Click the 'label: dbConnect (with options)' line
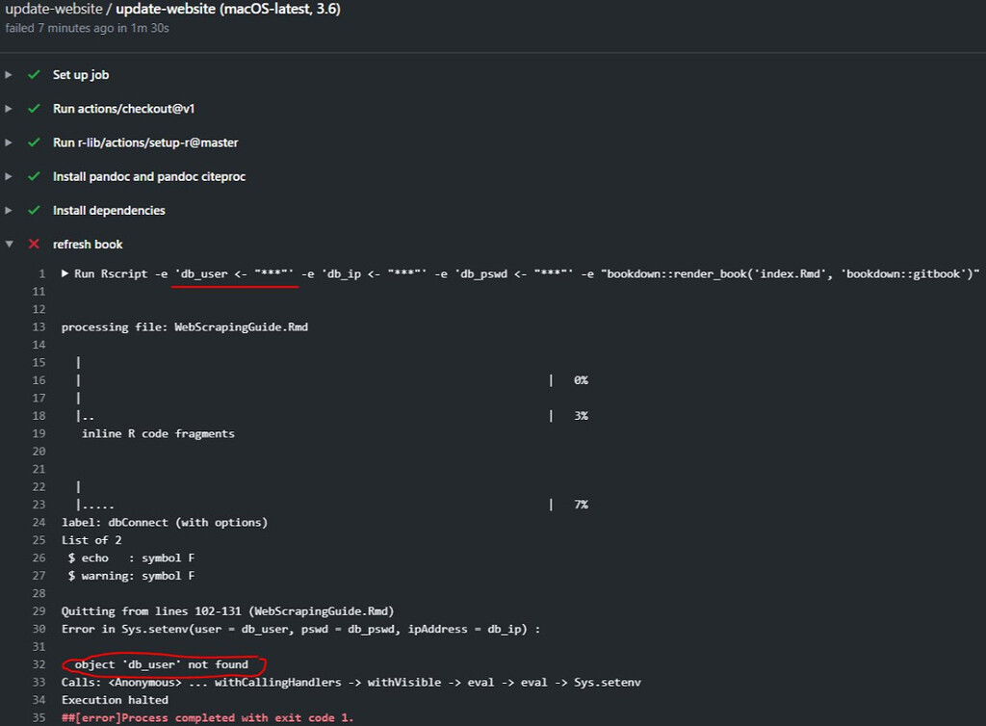This screenshot has height=726, width=986. click(x=165, y=522)
